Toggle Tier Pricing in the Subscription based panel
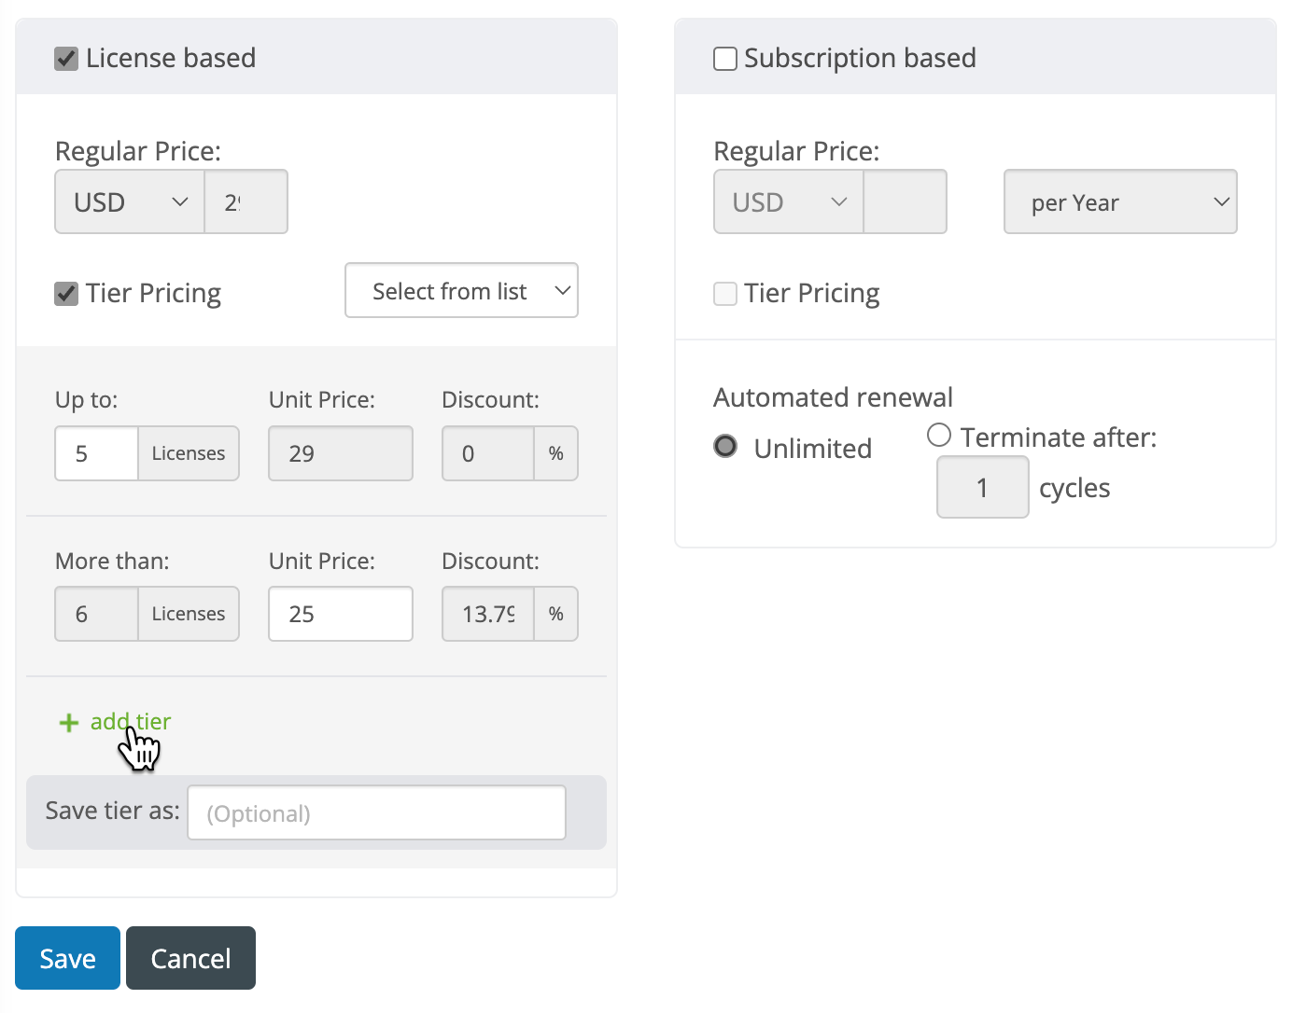 [725, 294]
